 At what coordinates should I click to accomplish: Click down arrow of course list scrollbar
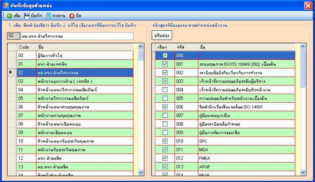(303, 172)
